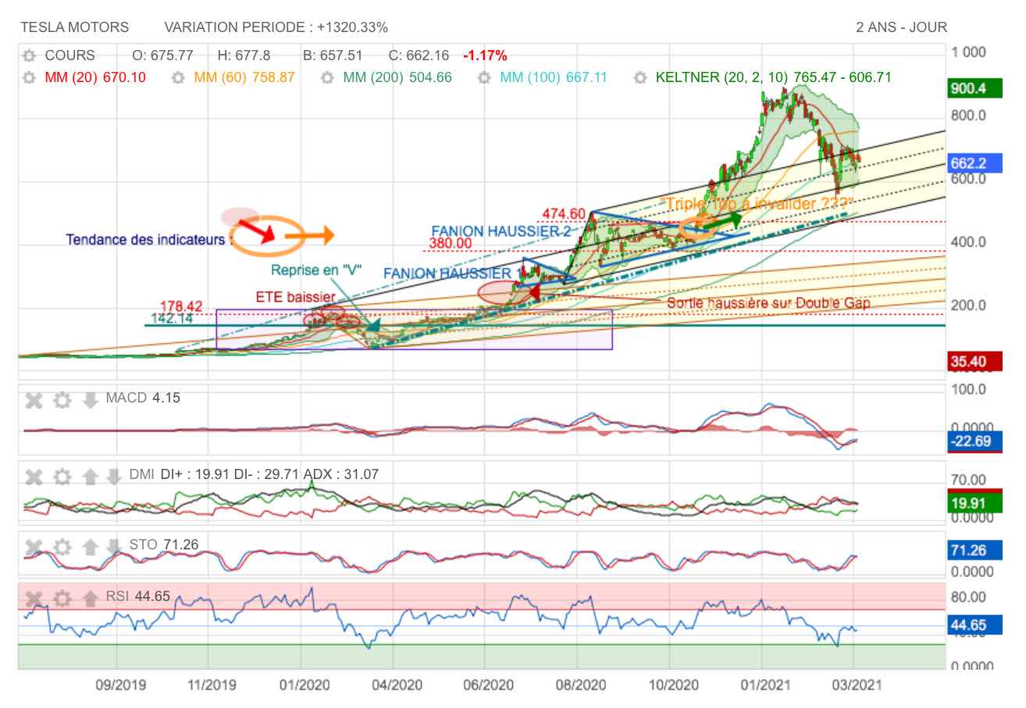Click the red 380.00 level label
The height and width of the screenshot is (708, 1026).
(450, 243)
